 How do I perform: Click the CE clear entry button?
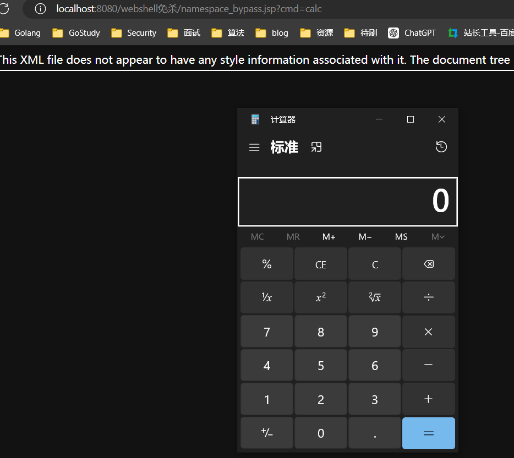tap(321, 264)
